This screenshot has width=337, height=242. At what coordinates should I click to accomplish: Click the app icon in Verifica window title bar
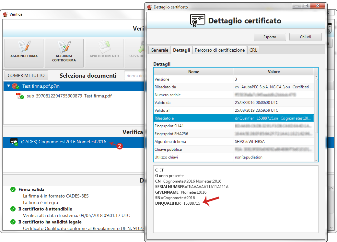coord(5,14)
